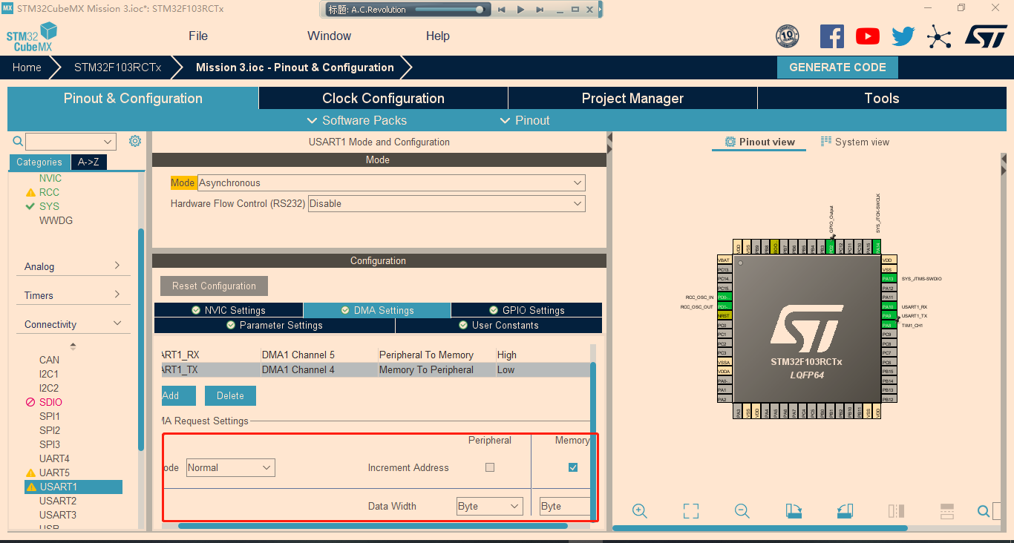Open the Memory Data Width dropdown
Image resolution: width=1014 pixels, height=543 pixels.
pyautogui.click(x=565, y=506)
